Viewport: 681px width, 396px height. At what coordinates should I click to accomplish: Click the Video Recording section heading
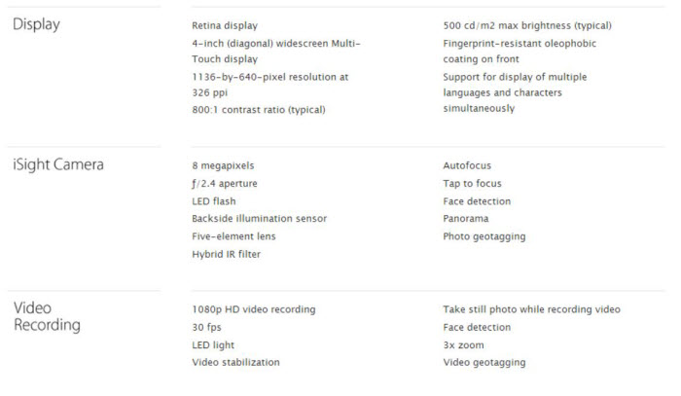coord(46,316)
